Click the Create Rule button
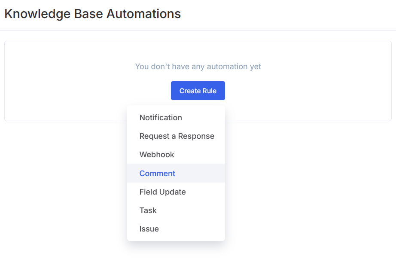Viewport: 396px width, 262px height. [198, 91]
